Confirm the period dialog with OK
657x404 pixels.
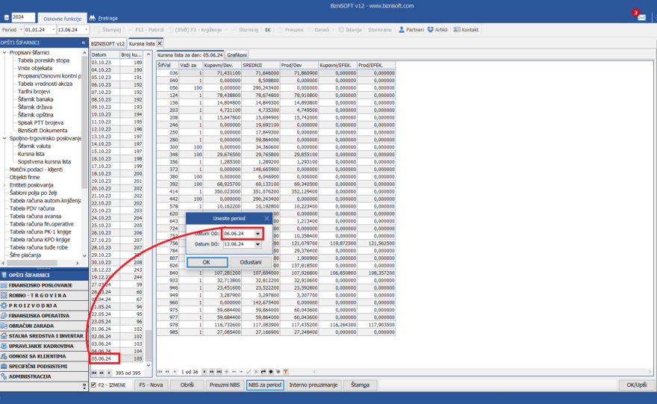(206, 262)
